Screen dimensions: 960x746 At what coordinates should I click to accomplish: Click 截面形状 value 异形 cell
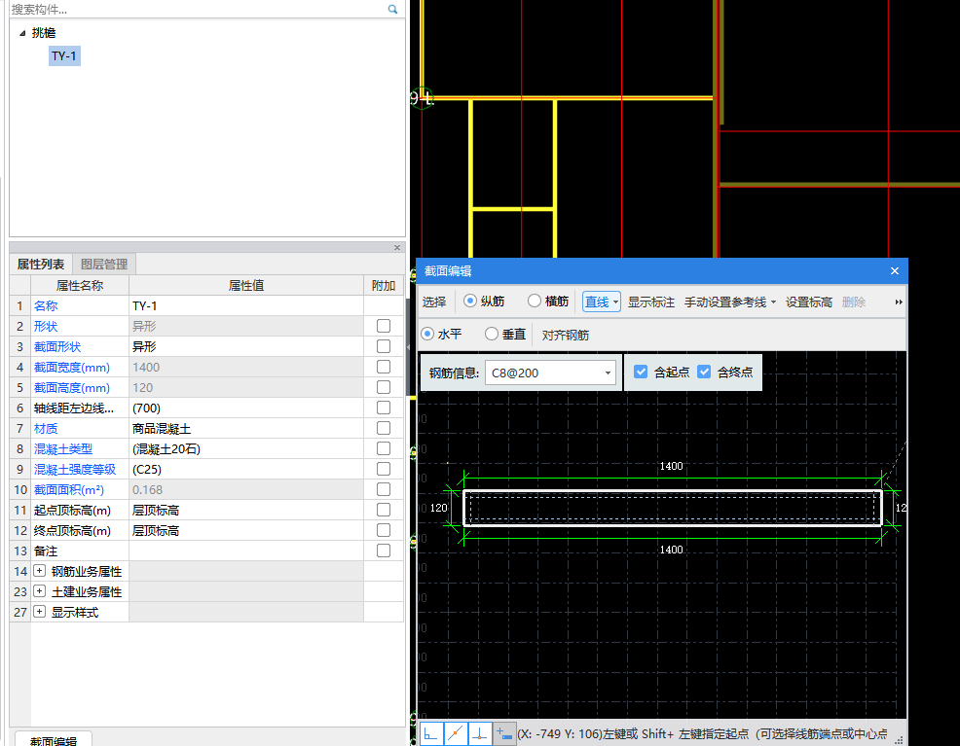pyautogui.click(x=246, y=346)
